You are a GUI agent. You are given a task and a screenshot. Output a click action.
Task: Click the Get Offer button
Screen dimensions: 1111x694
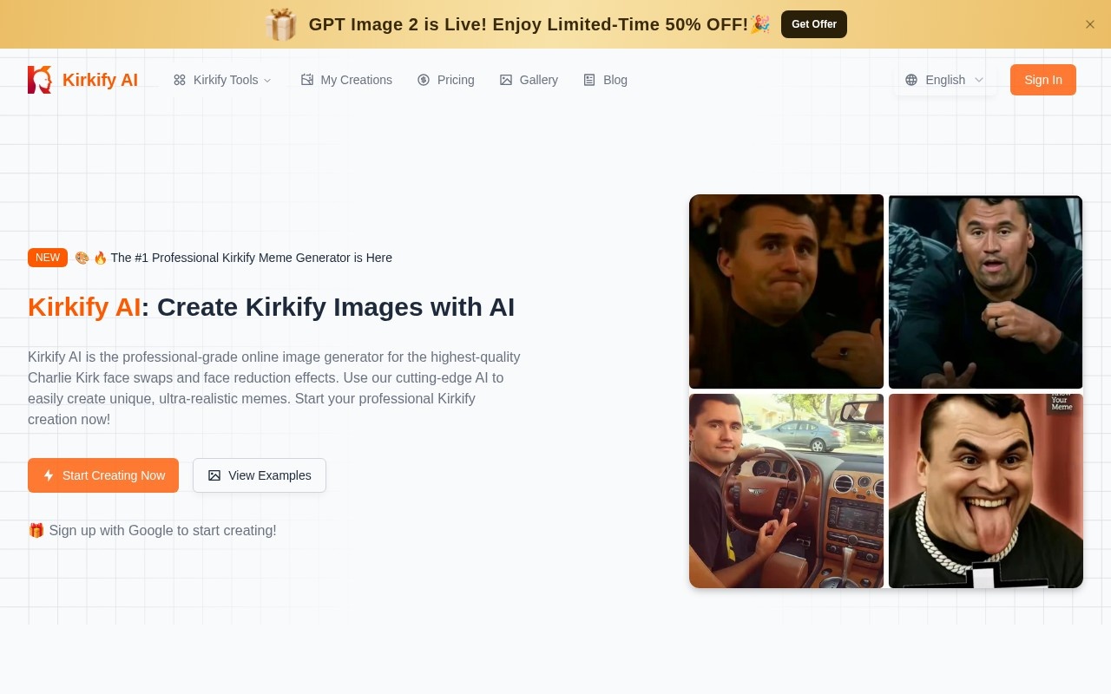(x=814, y=24)
